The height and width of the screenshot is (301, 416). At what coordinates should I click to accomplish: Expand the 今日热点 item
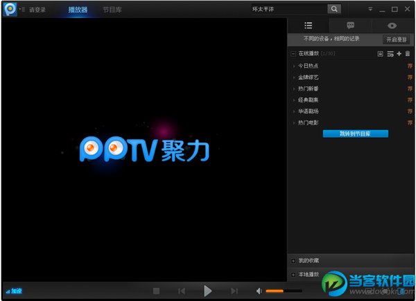(294, 66)
